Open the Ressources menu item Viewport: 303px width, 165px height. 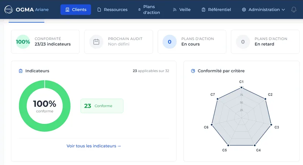[112, 9]
